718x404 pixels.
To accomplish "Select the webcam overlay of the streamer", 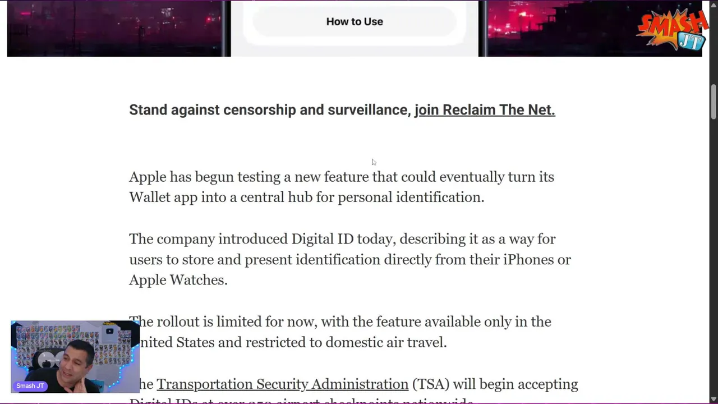I will [75, 357].
